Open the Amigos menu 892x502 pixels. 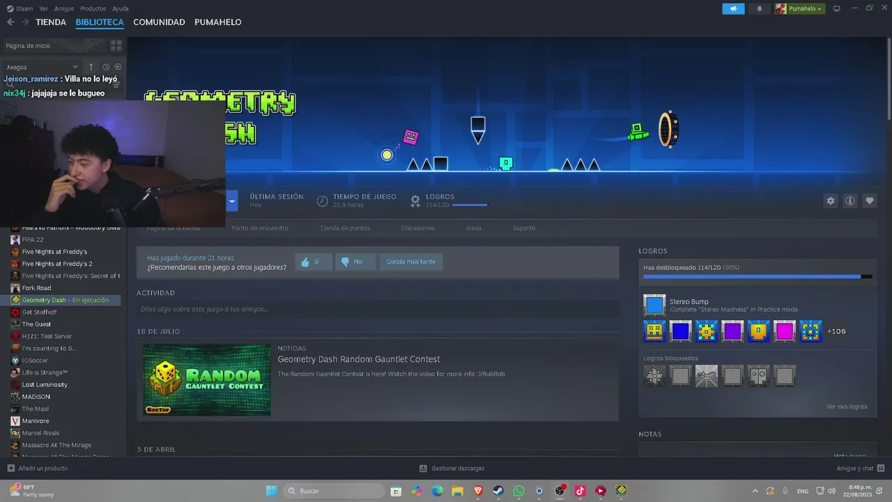[64, 8]
